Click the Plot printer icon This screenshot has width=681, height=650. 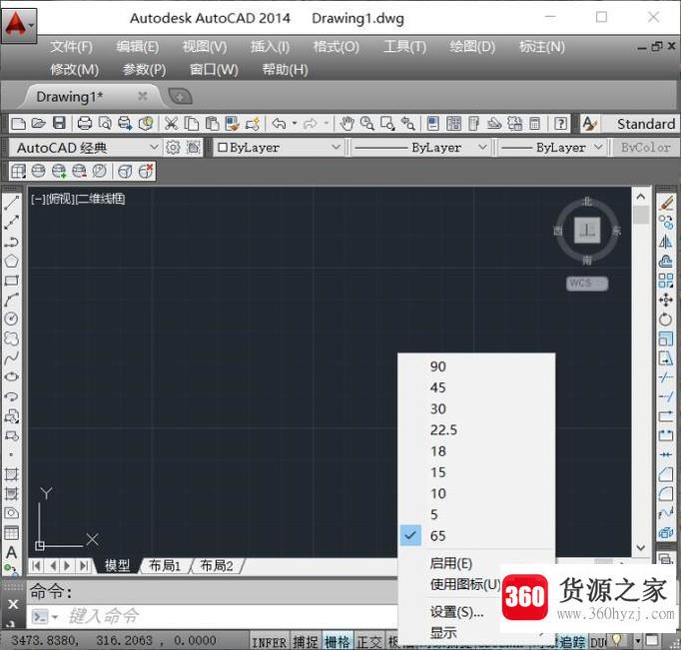pyautogui.click(x=84, y=124)
